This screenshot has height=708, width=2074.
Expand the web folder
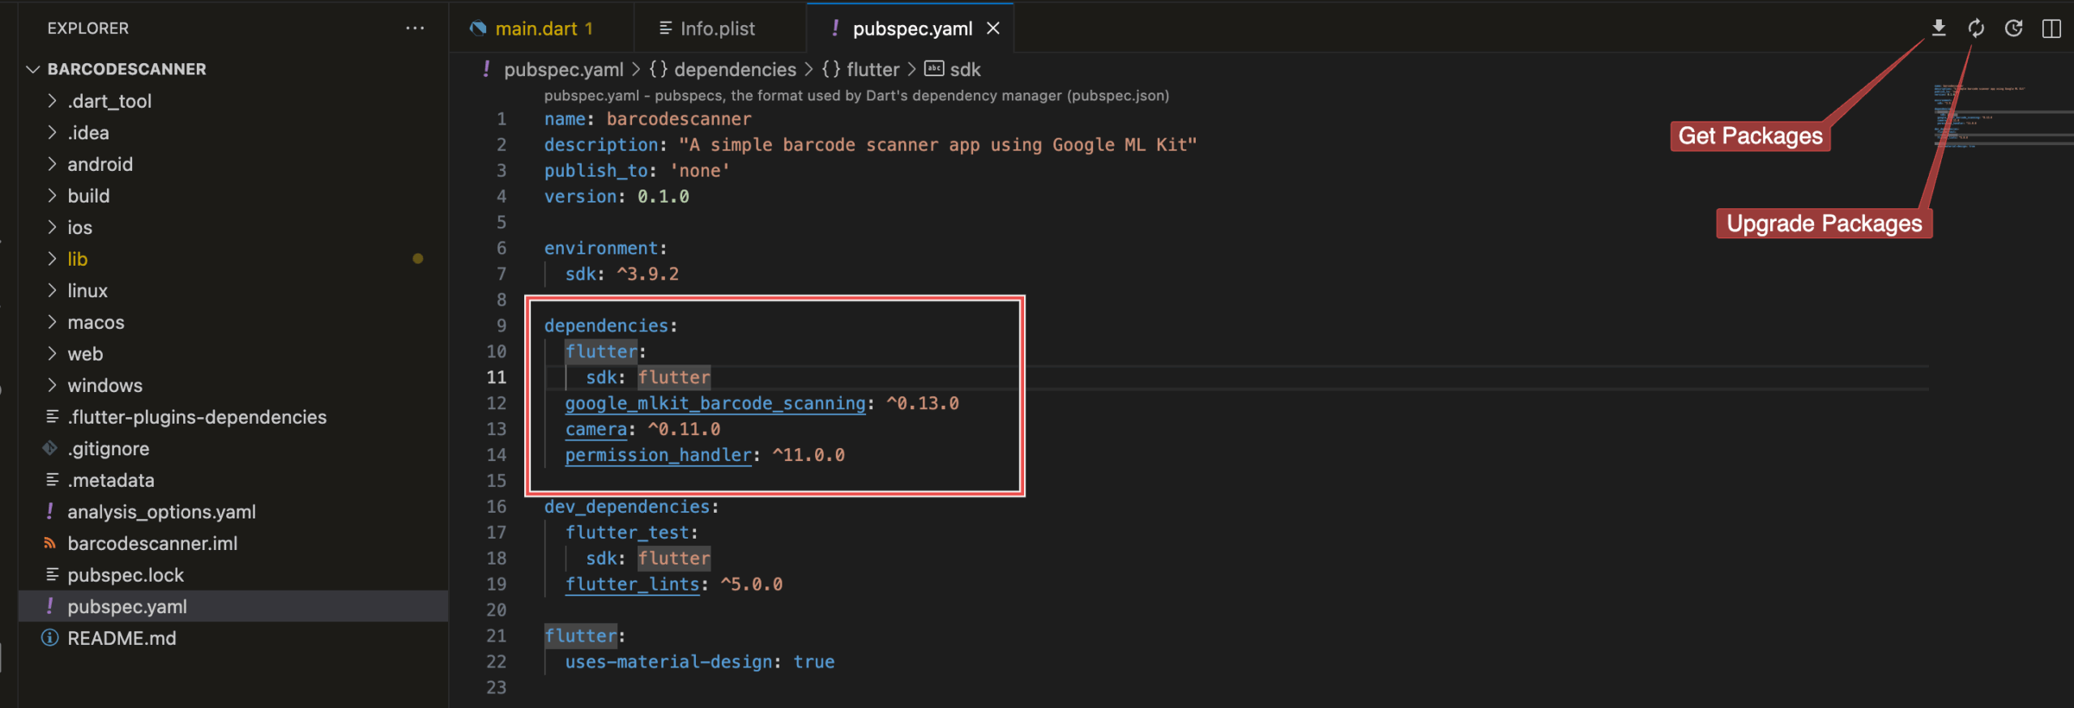coord(233,353)
